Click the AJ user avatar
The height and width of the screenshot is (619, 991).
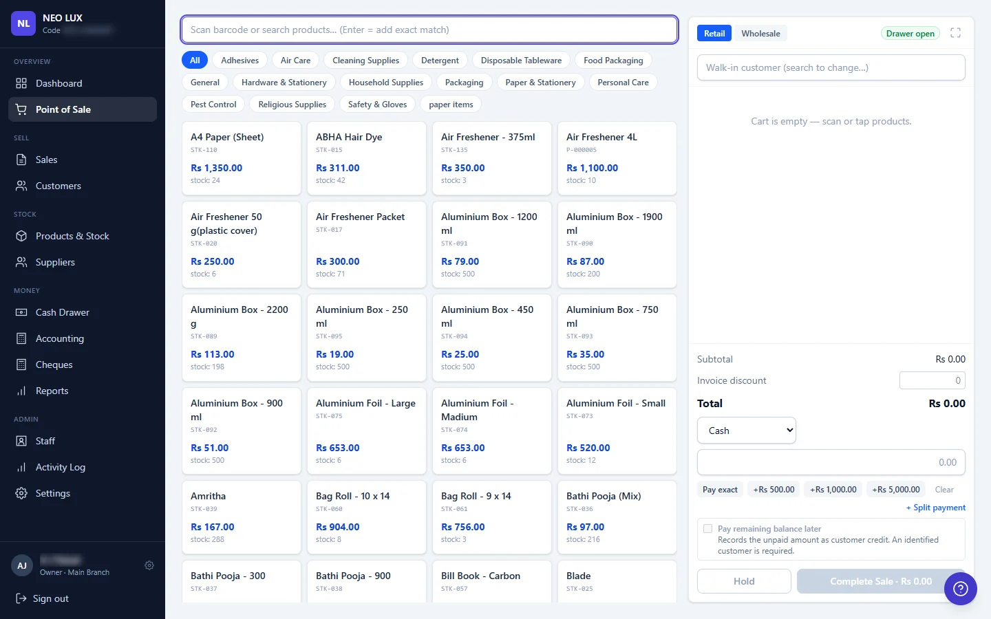(22, 565)
